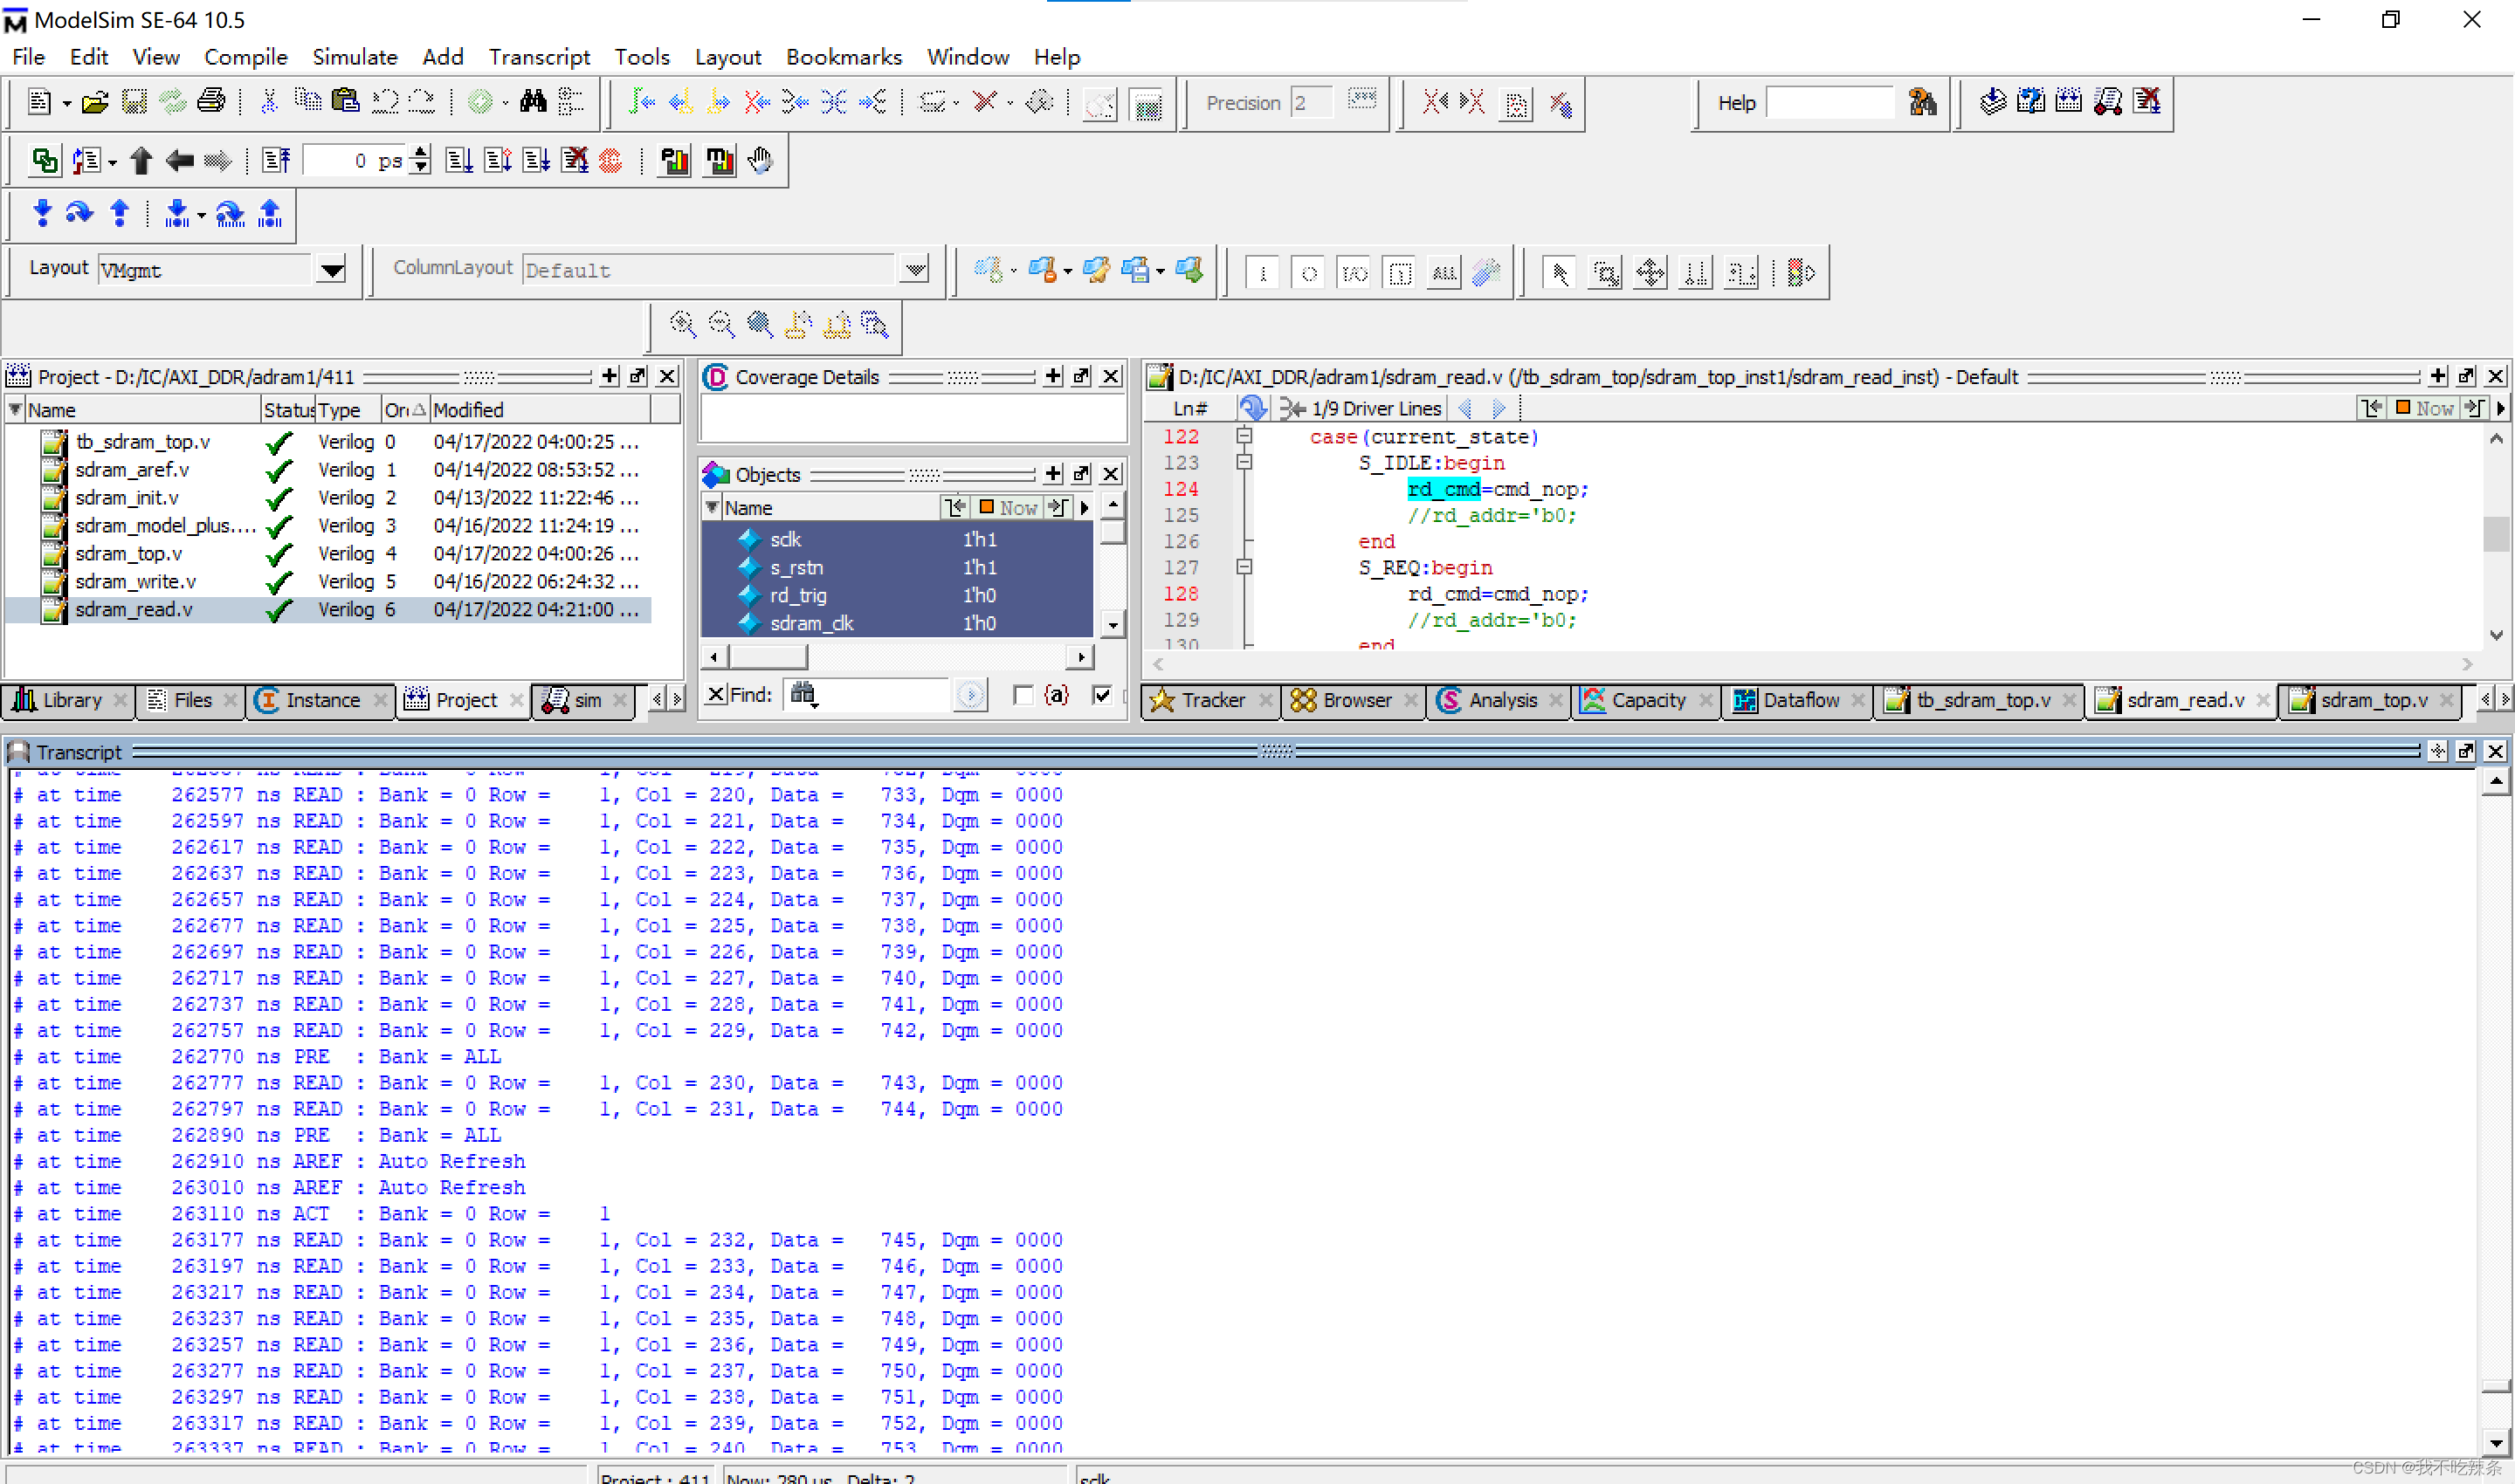Click the Break hand icon

pos(761,160)
